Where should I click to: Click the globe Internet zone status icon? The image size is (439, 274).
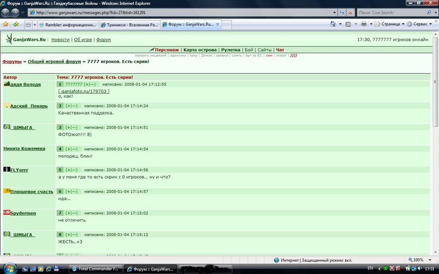pos(277,260)
